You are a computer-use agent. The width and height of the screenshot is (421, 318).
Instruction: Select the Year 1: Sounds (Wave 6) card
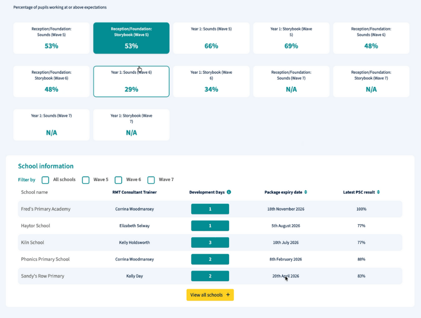click(131, 81)
